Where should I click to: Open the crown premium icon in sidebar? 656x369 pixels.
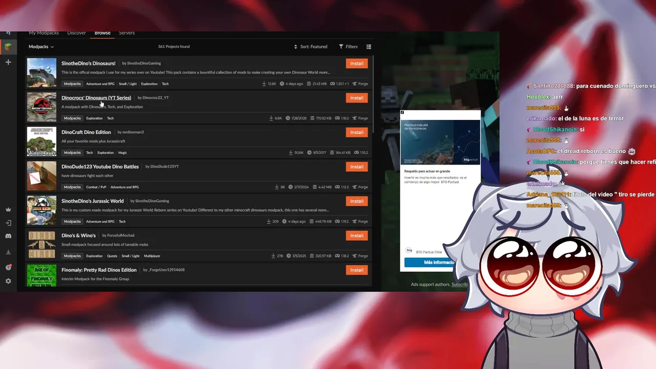click(x=8, y=209)
